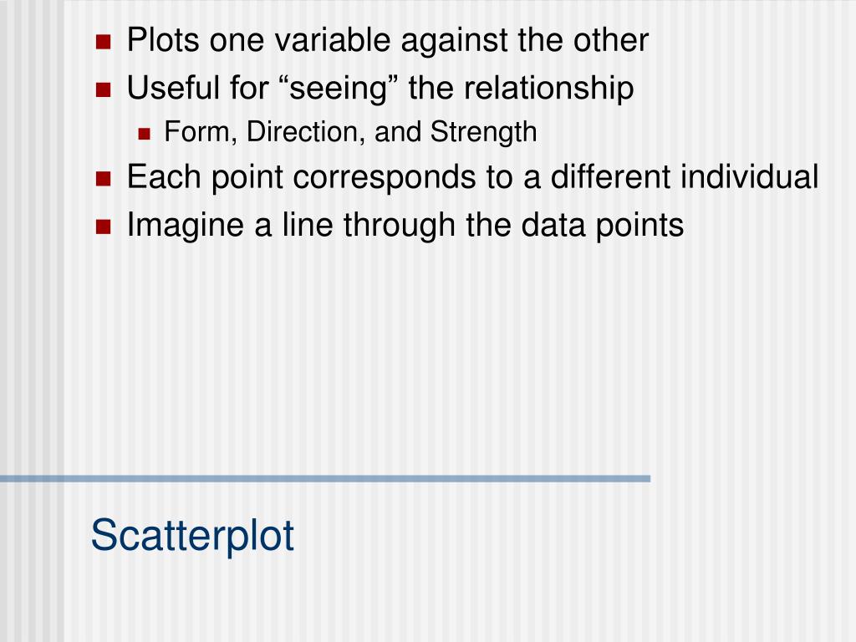Click the text "Plots one variable against the other"
The image size is (856, 642).
click(x=388, y=40)
